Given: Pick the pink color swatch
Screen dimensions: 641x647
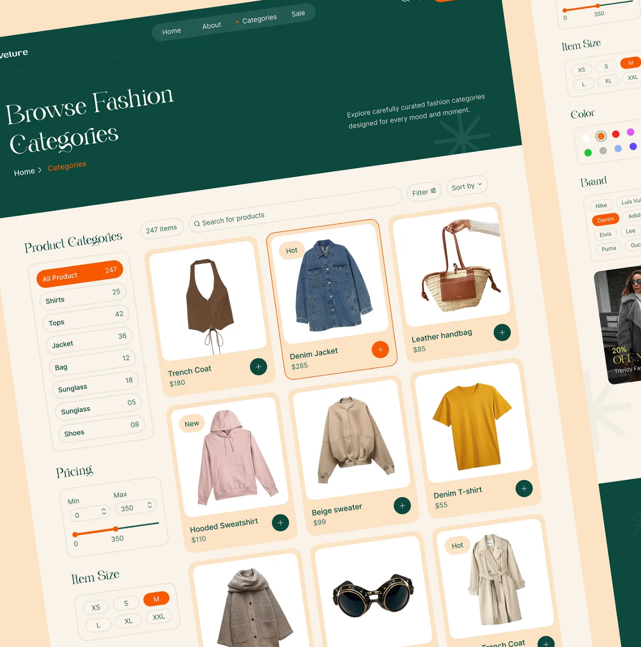Looking at the screenshot, I should point(630,132).
